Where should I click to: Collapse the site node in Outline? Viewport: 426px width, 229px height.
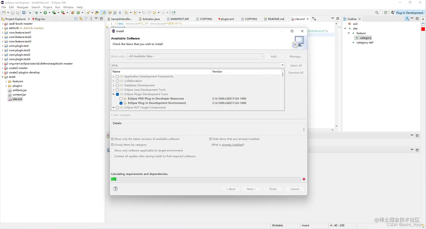pyautogui.click(x=345, y=28)
